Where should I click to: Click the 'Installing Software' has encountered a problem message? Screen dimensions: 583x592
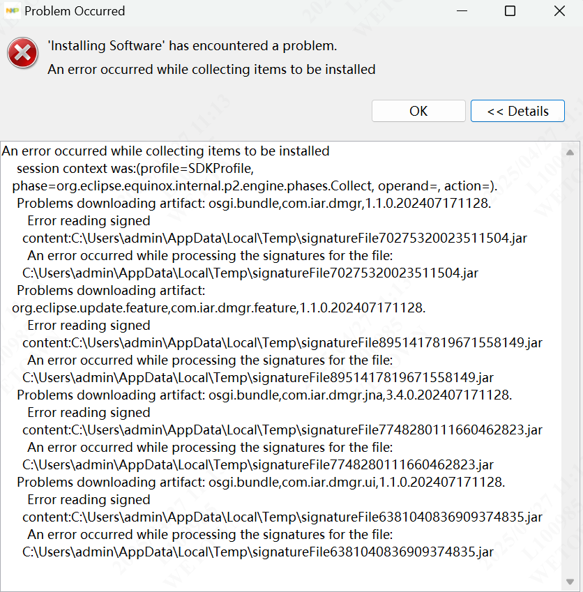pos(192,46)
